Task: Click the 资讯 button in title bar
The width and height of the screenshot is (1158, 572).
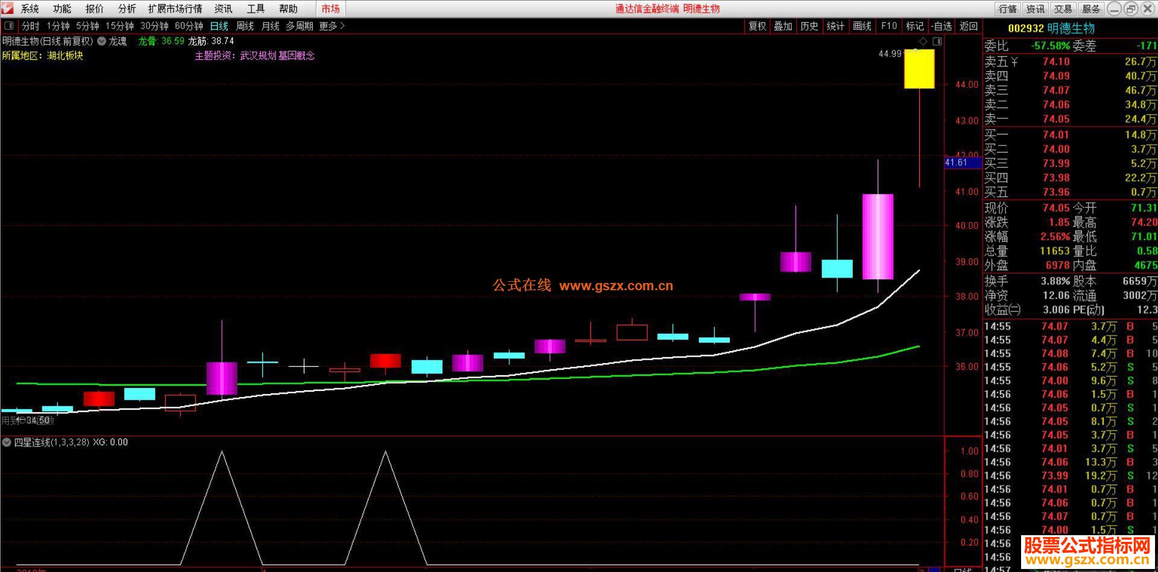Action: 1035,8
